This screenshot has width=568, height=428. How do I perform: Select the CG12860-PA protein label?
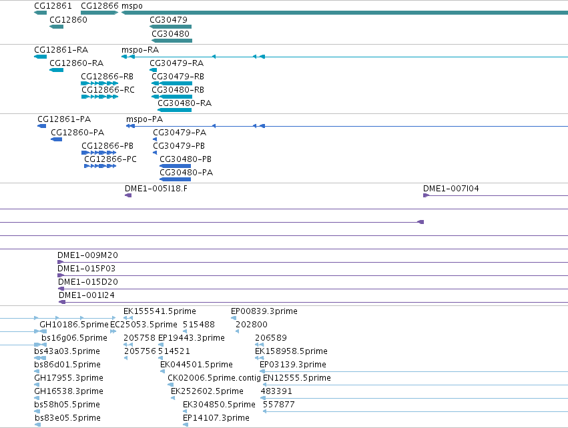pos(77,133)
